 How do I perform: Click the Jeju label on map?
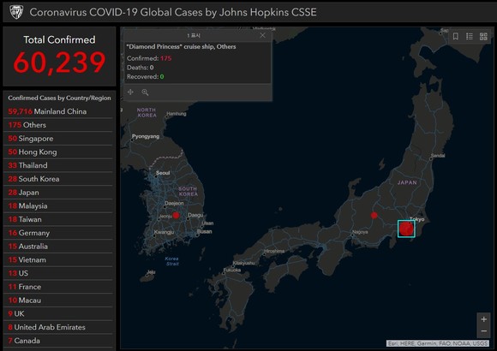pyautogui.click(x=152, y=272)
